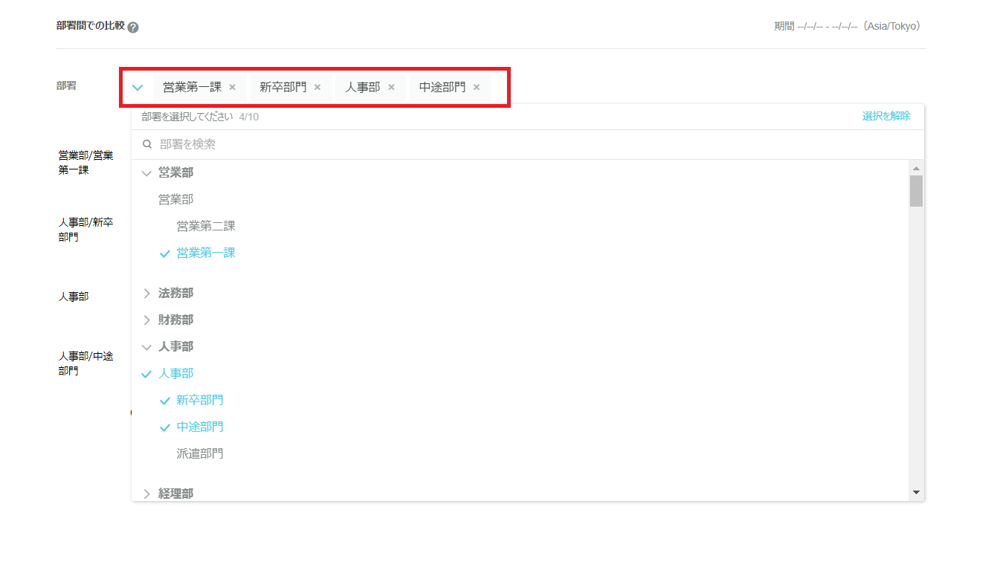This screenshot has height=582, width=994.
Task: Click the 人事部/中途部門 row label
Action: coord(86,363)
